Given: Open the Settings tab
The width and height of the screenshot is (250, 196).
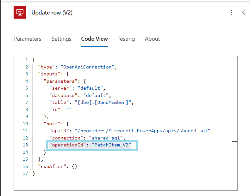Looking at the screenshot, I should click(61, 39).
